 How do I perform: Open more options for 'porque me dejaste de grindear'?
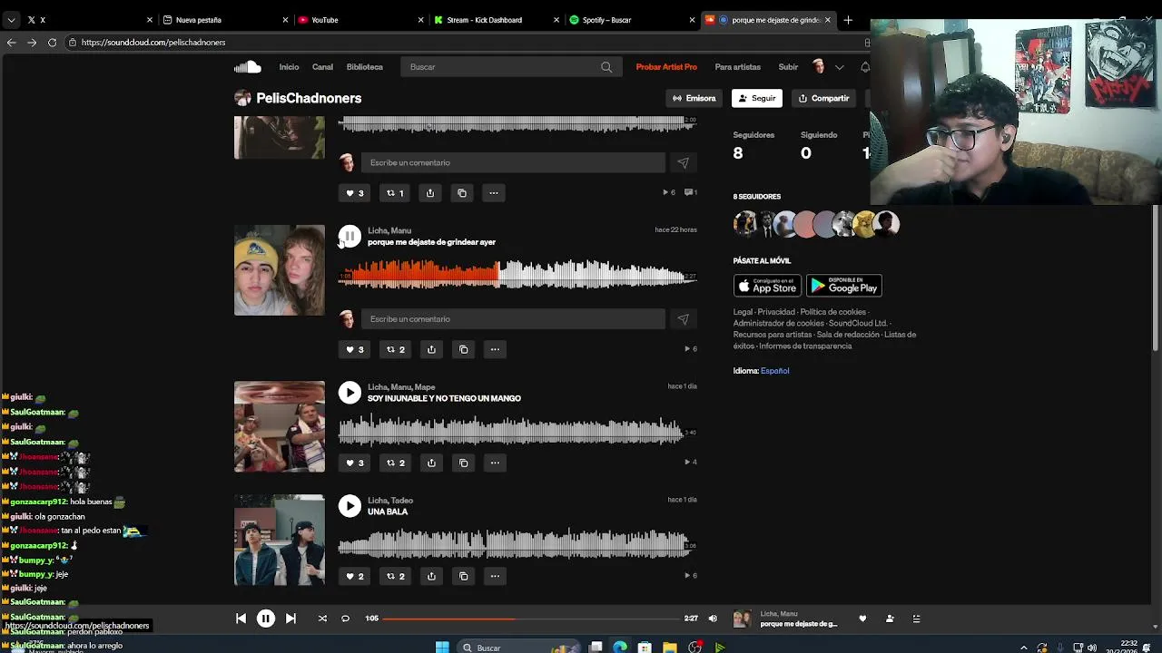click(495, 349)
